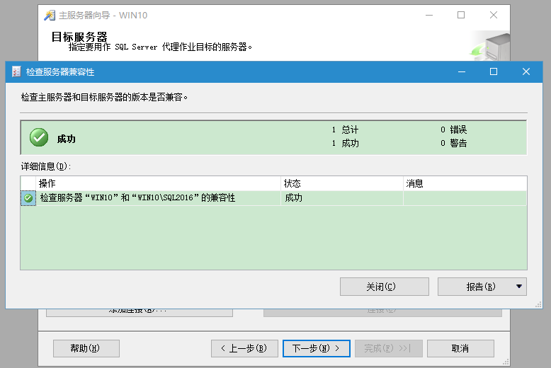The height and width of the screenshot is (368, 551).
Task: Click the 状态 column header
Action: tap(341, 183)
